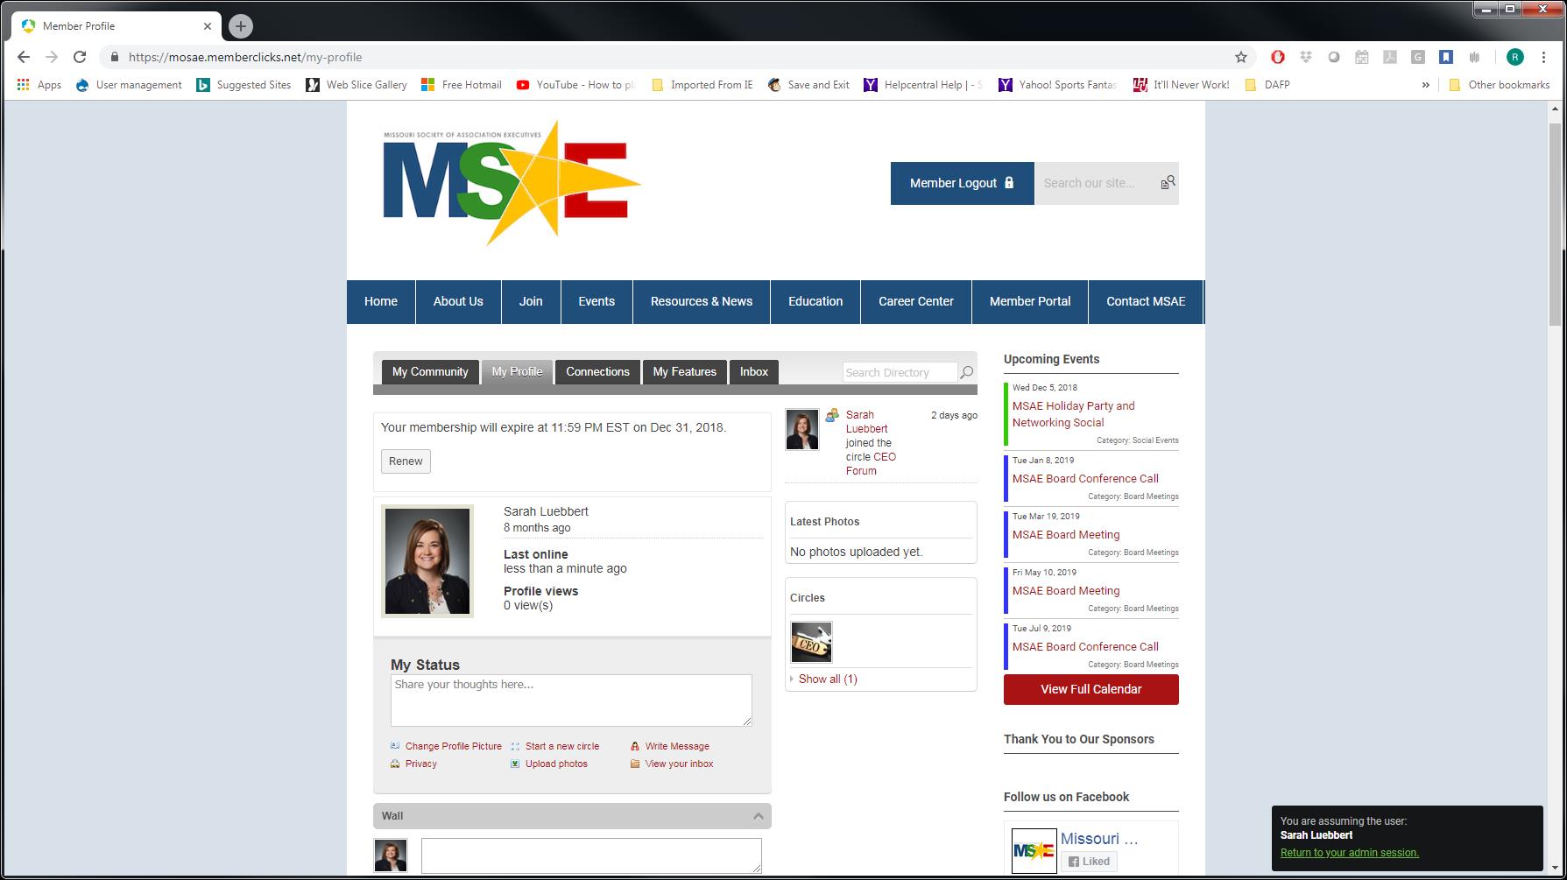Expand Show all circles list

coord(827,679)
